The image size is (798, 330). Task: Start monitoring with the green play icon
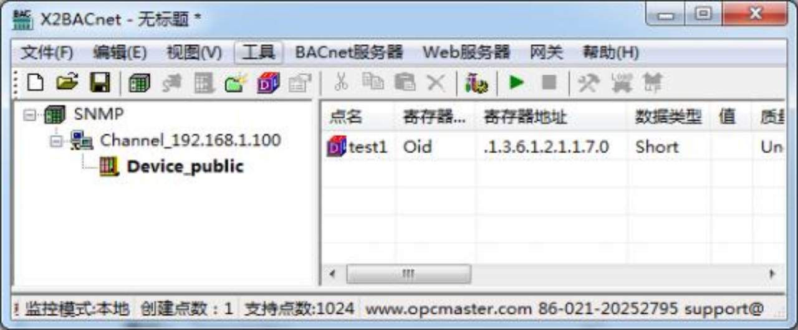[x=516, y=83]
